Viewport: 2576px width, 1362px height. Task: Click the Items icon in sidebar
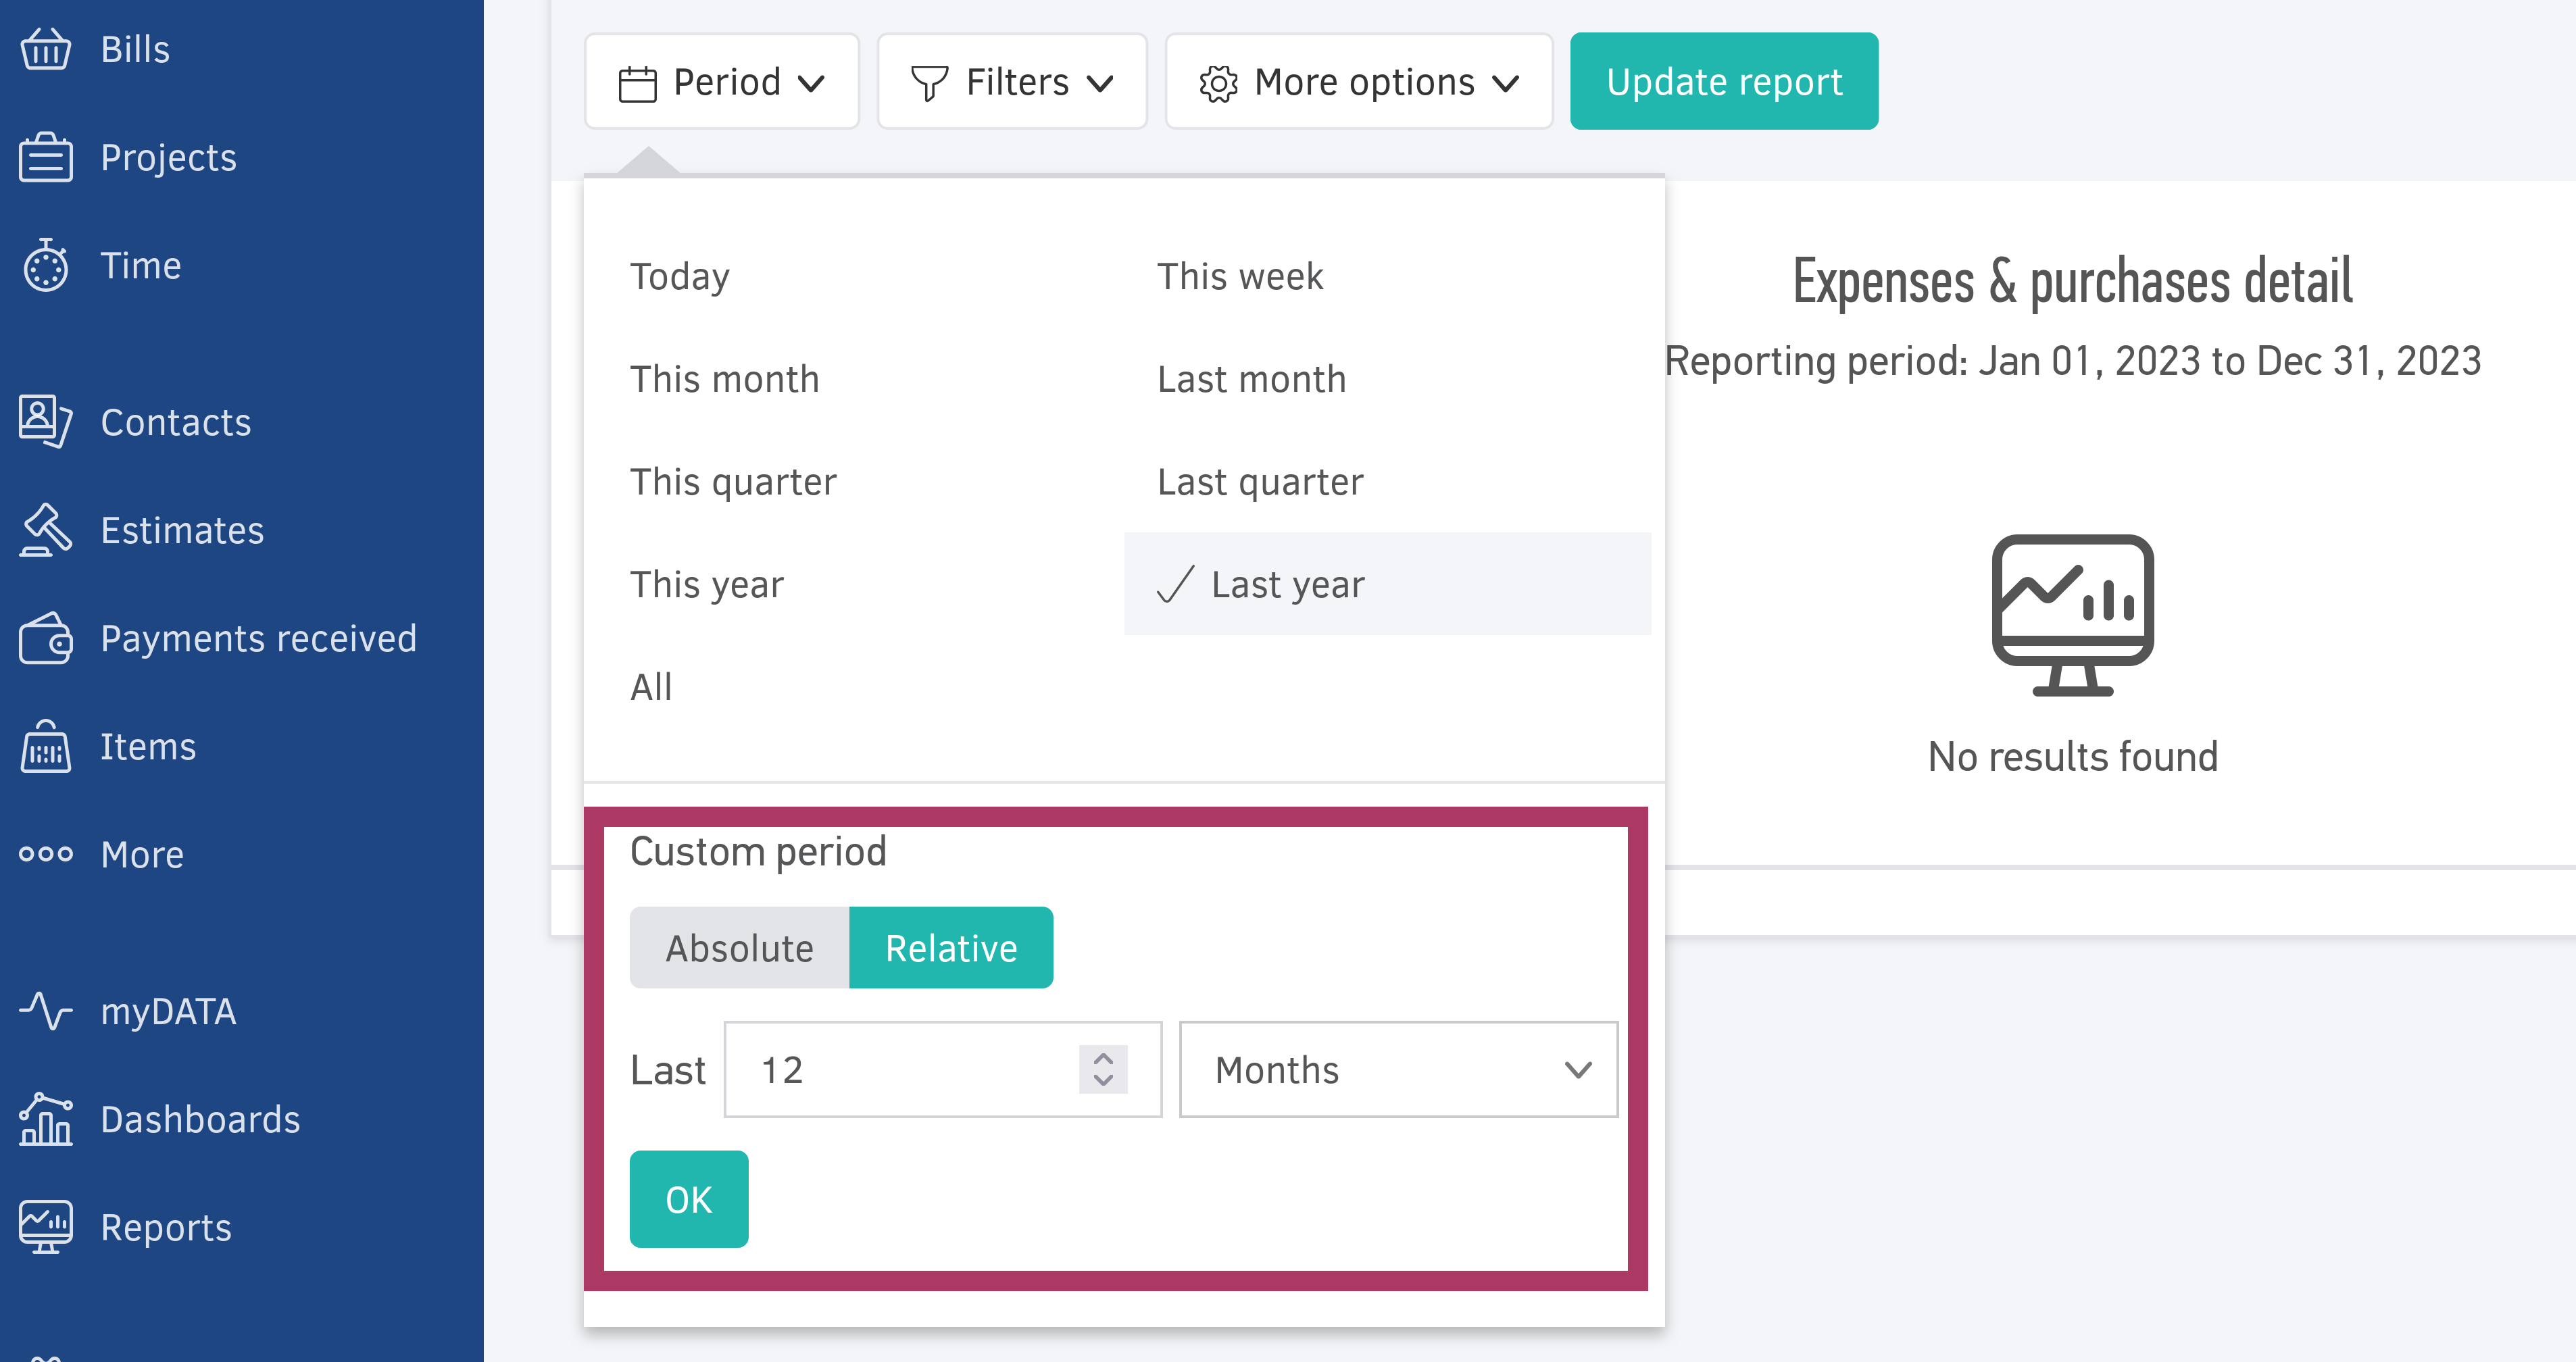(x=46, y=746)
